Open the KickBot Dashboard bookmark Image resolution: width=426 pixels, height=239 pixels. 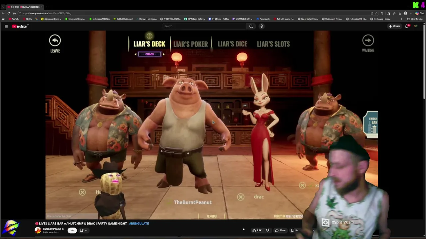coord(123,19)
